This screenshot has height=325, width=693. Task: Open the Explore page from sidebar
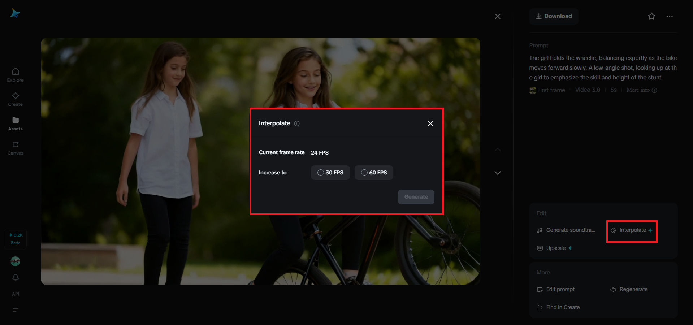pos(16,75)
